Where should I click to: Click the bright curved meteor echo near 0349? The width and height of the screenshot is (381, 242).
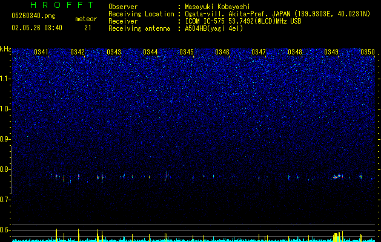point(337,177)
